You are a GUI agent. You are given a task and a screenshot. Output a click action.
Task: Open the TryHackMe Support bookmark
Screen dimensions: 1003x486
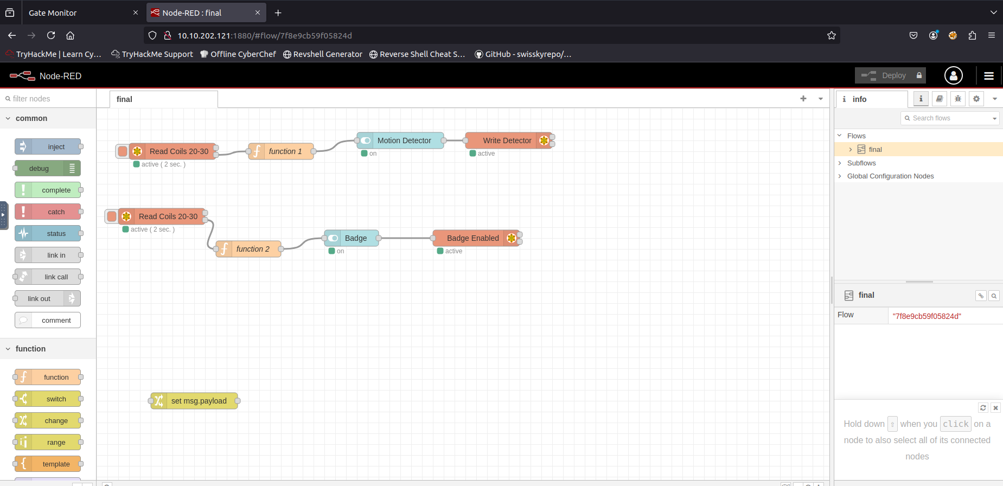point(152,54)
